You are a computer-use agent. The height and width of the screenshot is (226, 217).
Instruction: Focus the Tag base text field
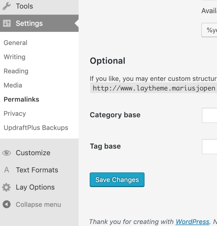pos(210,147)
